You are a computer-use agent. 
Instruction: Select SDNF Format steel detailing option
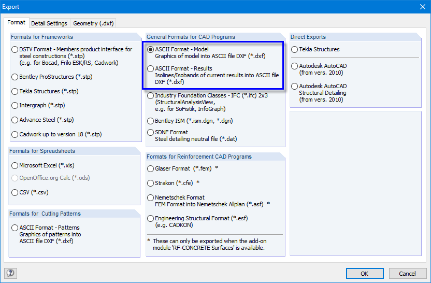pyautogui.click(x=150, y=133)
